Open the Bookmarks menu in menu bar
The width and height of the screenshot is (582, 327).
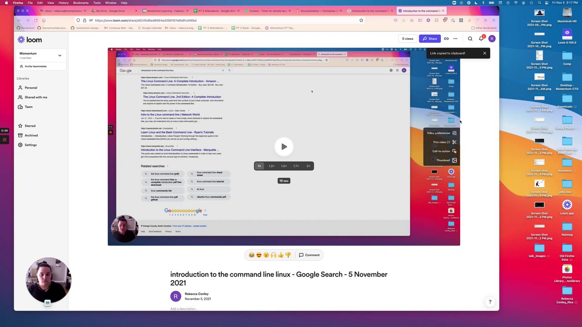pyautogui.click(x=80, y=3)
